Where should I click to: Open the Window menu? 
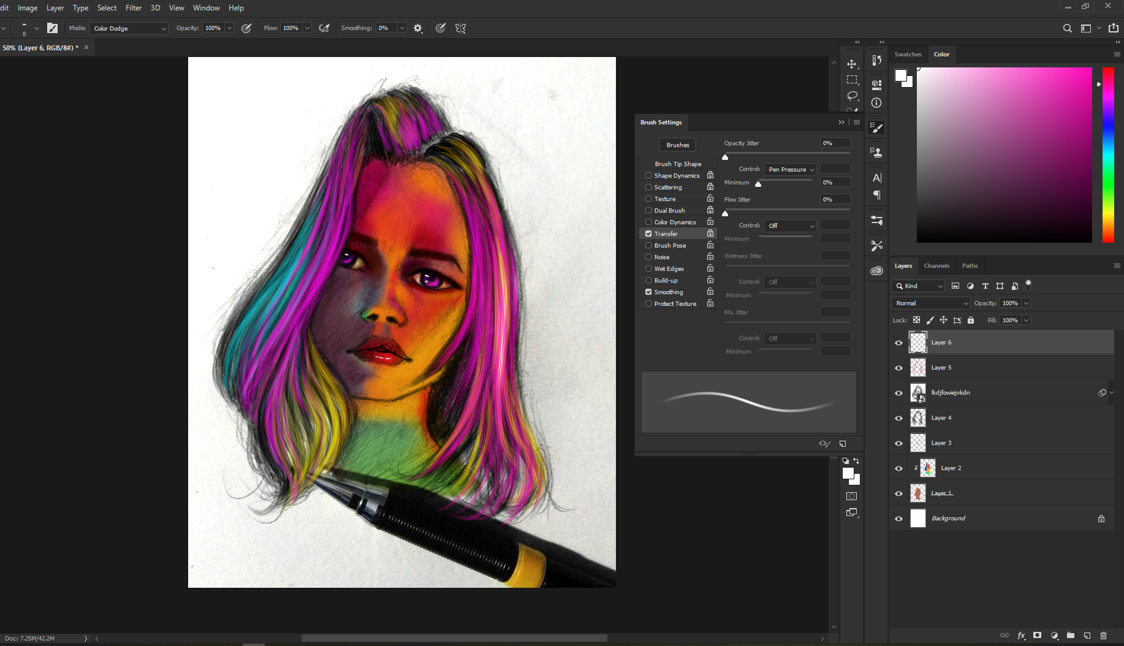pos(206,7)
